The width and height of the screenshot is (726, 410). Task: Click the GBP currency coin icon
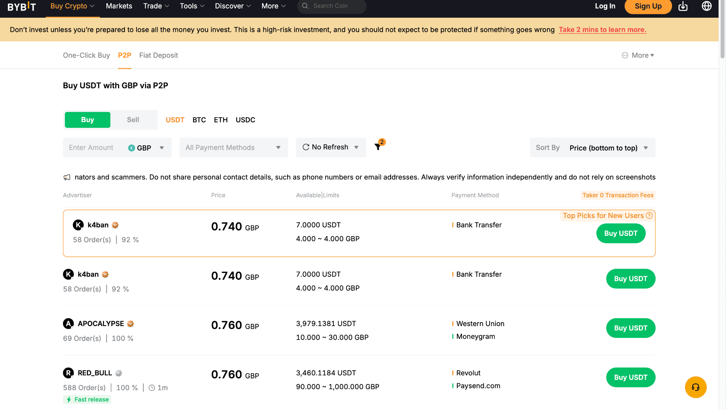(x=132, y=148)
